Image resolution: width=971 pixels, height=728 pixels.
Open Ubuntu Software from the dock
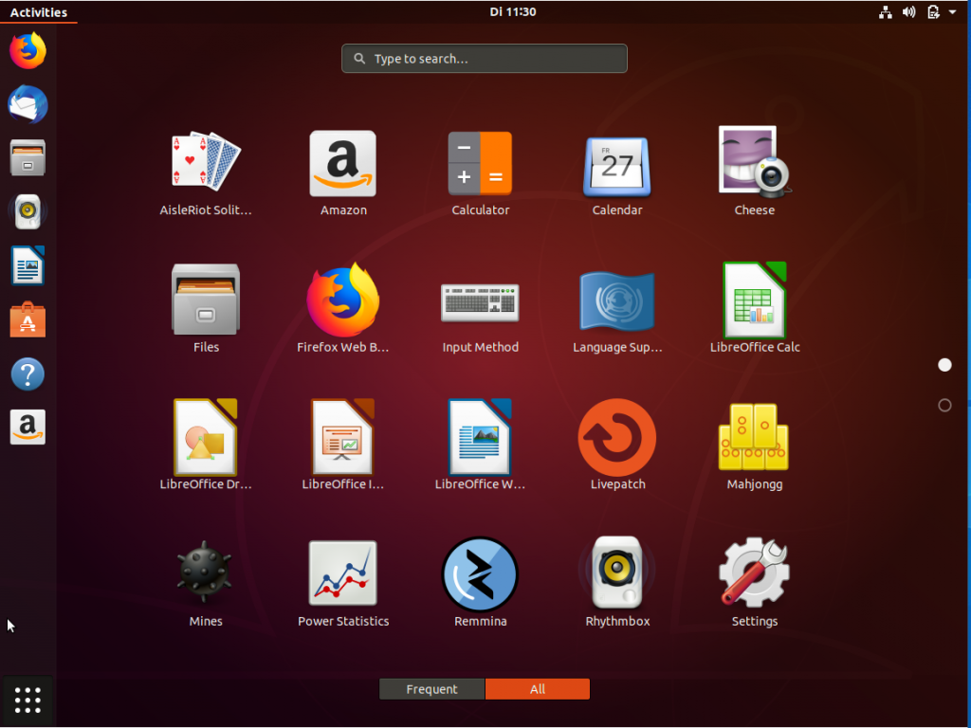(x=27, y=319)
